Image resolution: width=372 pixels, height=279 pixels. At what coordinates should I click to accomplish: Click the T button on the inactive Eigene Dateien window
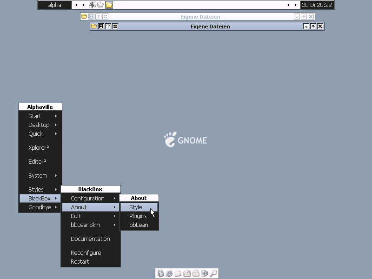tap(98, 16)
